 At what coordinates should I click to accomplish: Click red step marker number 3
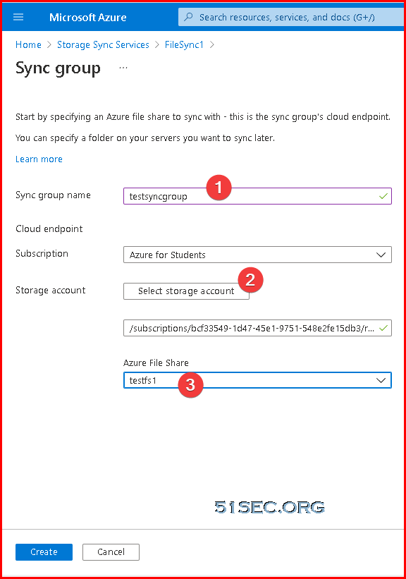click(x=190, y=385)
